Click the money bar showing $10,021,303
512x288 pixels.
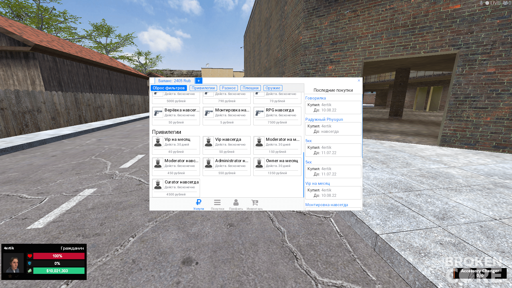[x=59, y=271]
